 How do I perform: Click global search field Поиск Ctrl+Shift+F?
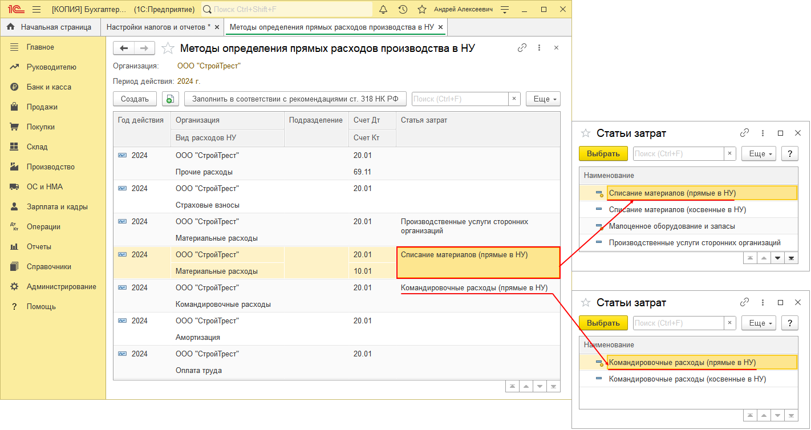click(x=287, y=10)
